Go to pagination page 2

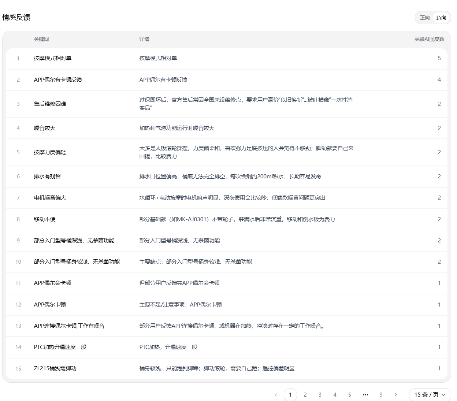click(x=305, y=394)
